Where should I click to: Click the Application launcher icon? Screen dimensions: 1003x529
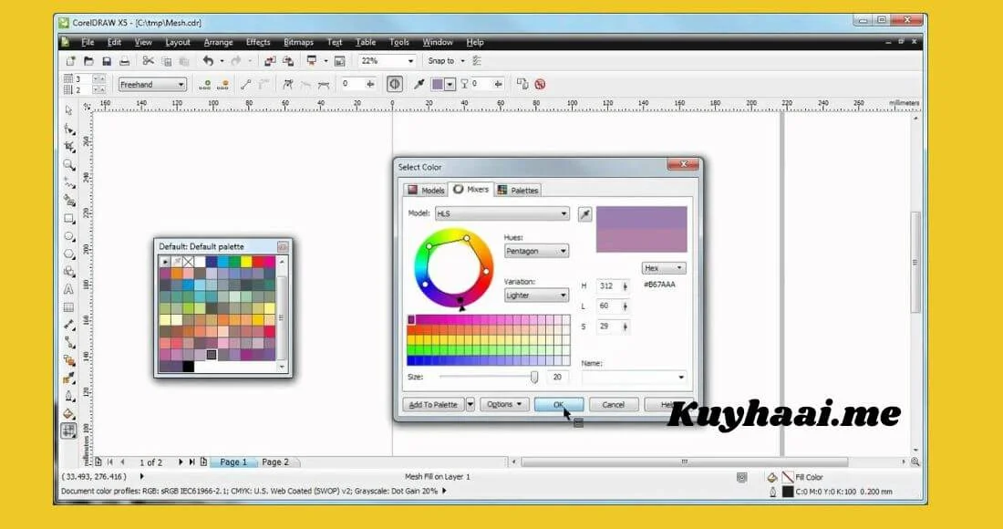(312, 61)
